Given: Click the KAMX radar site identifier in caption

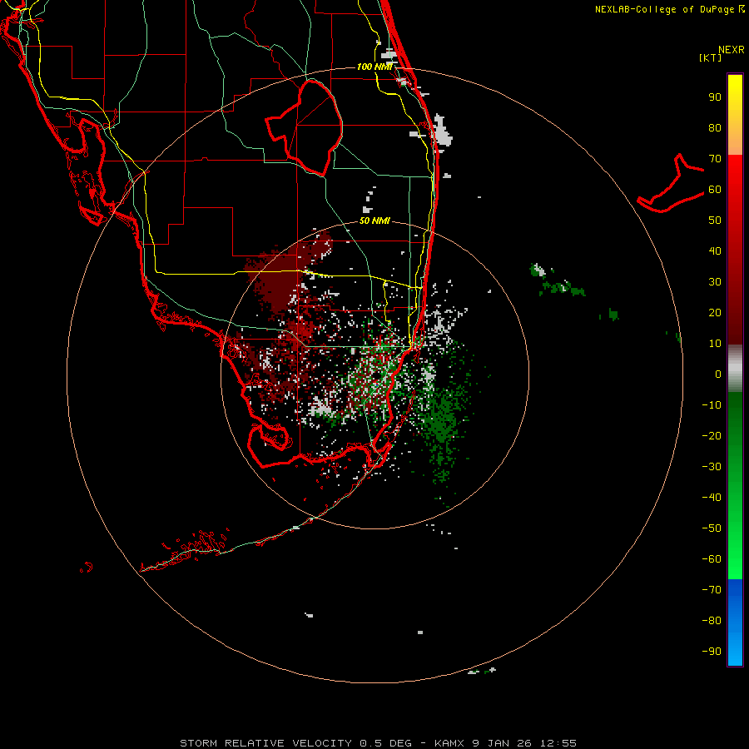Looking at the screenshot, I should click(x=449, y=743).
